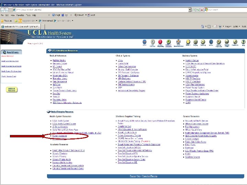Viewport: 247px width, 185px height.
Task: Open the Safety command bar dropdown
Action: (236, 26)
